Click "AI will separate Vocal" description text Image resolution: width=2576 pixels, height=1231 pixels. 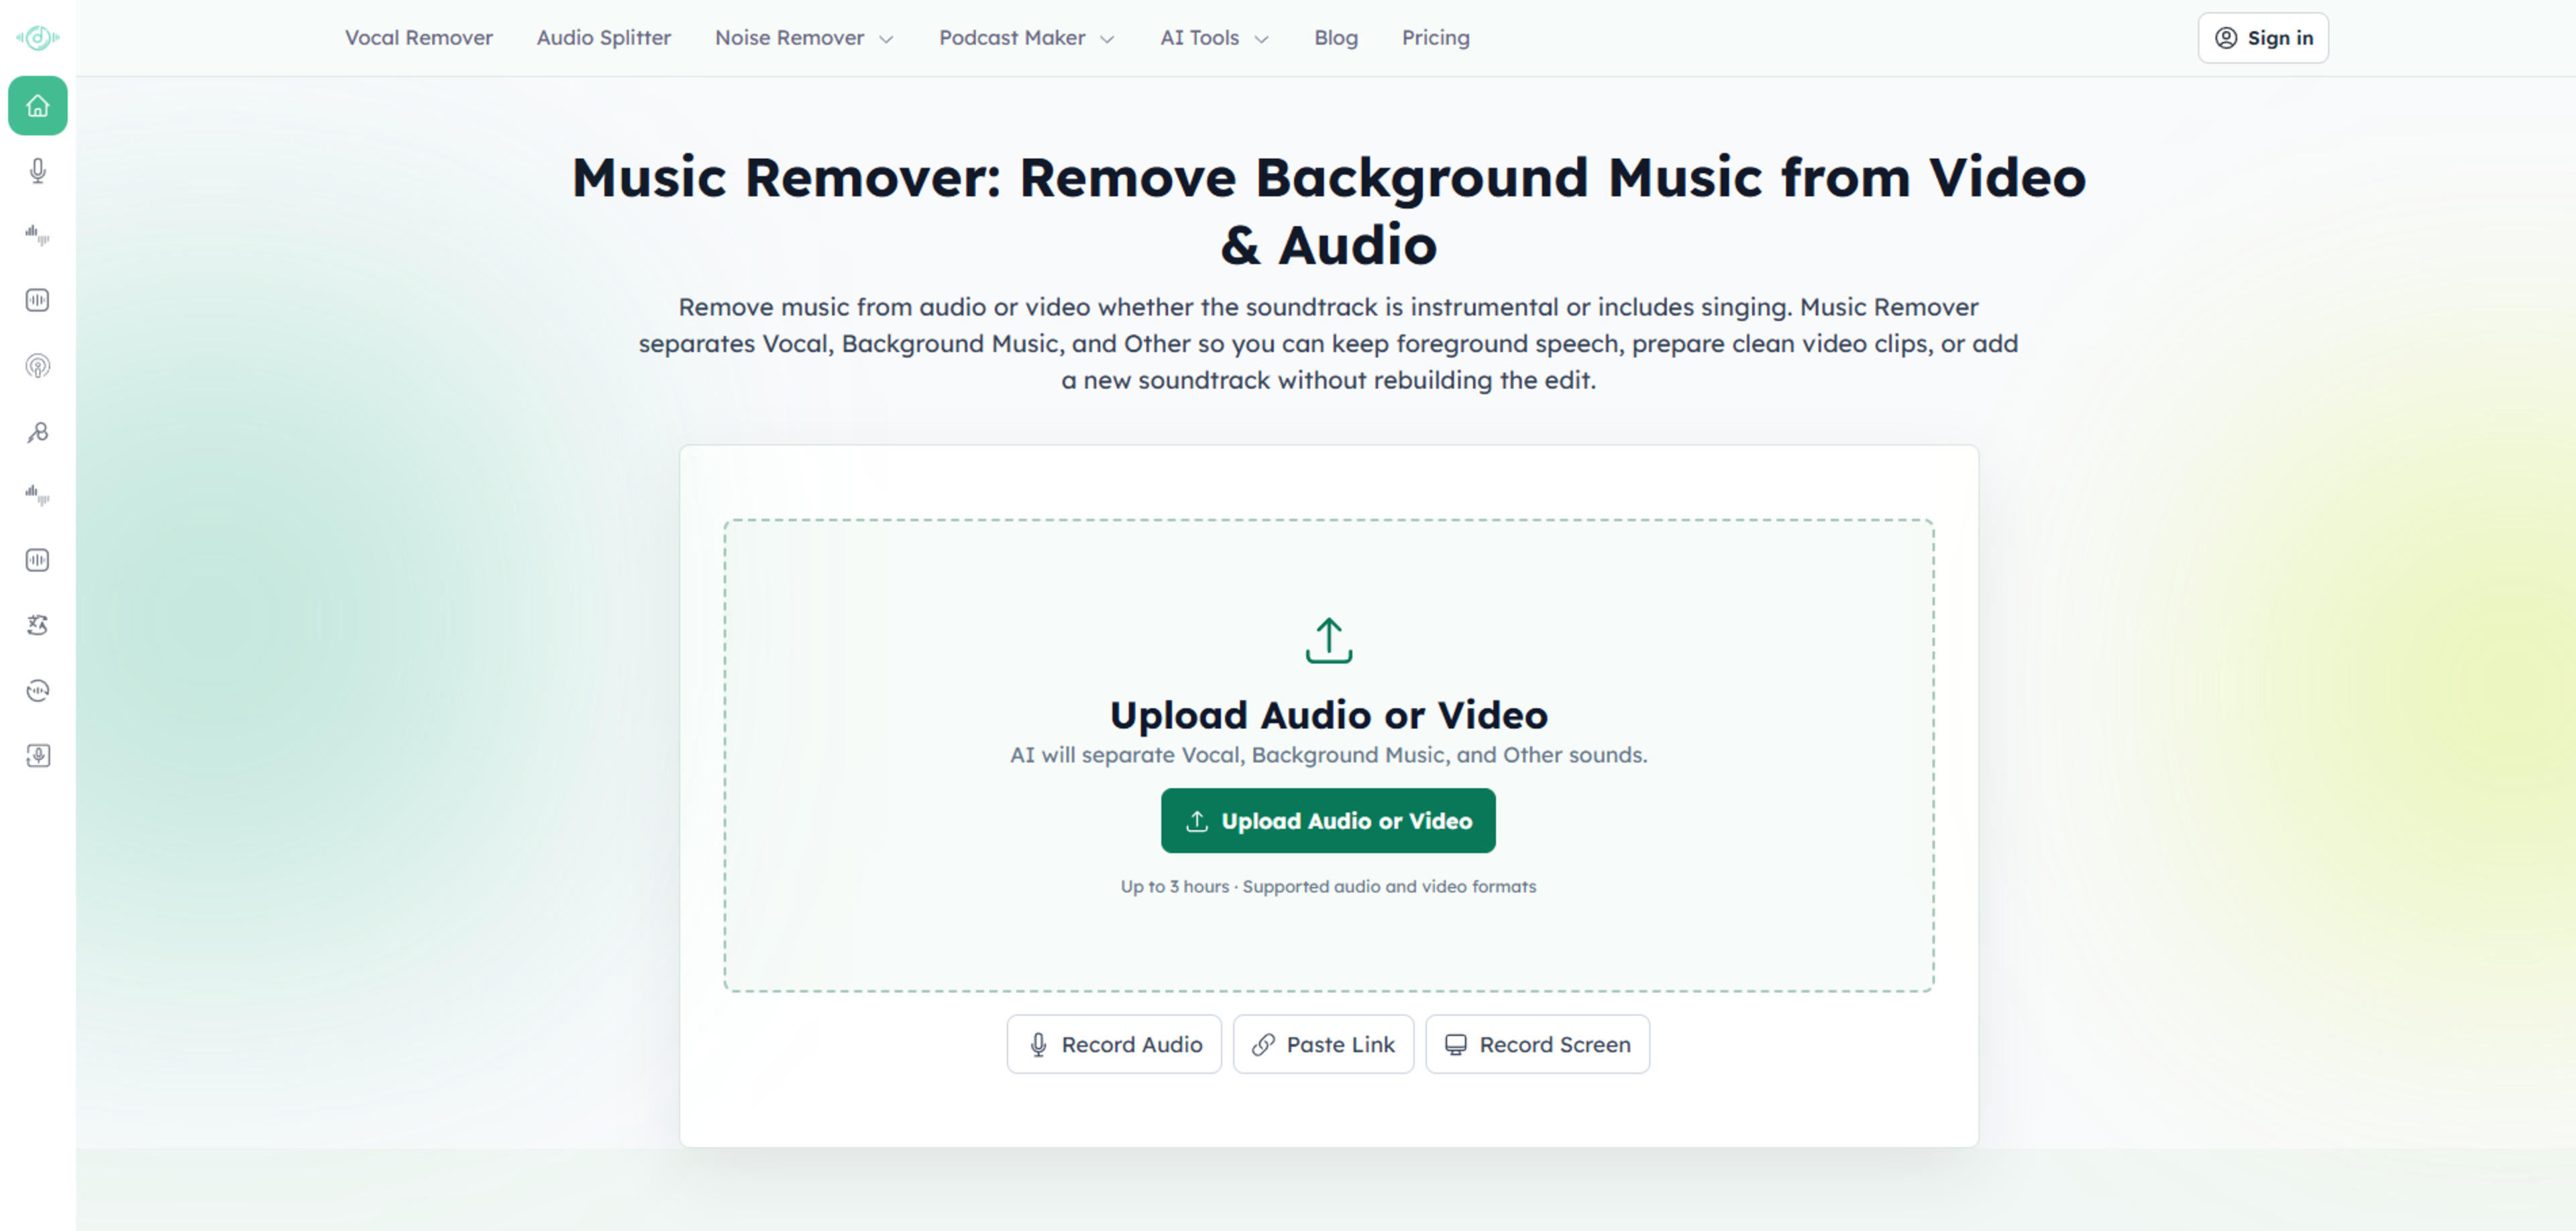[1329, 756]
